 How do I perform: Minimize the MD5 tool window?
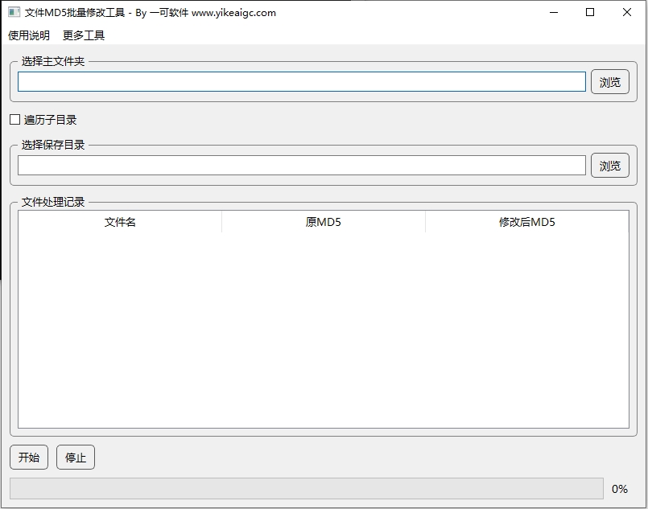click(x=553, y=13)
